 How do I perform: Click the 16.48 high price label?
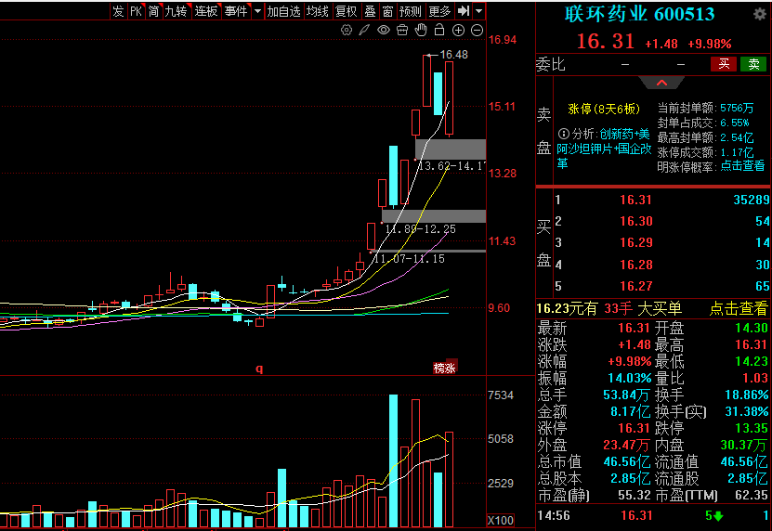point(453,55)
